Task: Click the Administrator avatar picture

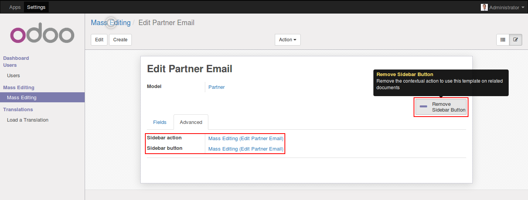Action: (x=484, y=7)
